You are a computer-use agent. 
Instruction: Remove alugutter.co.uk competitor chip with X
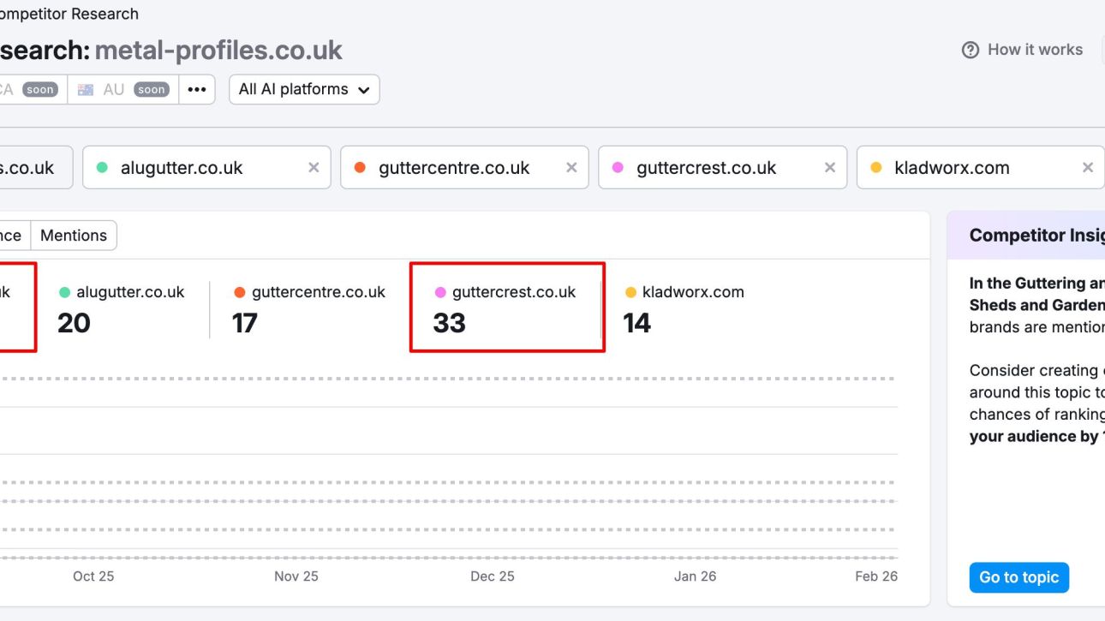tap(314, 168)
